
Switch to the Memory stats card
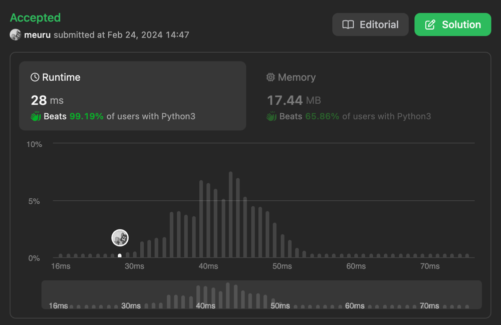tap(368, 96)
